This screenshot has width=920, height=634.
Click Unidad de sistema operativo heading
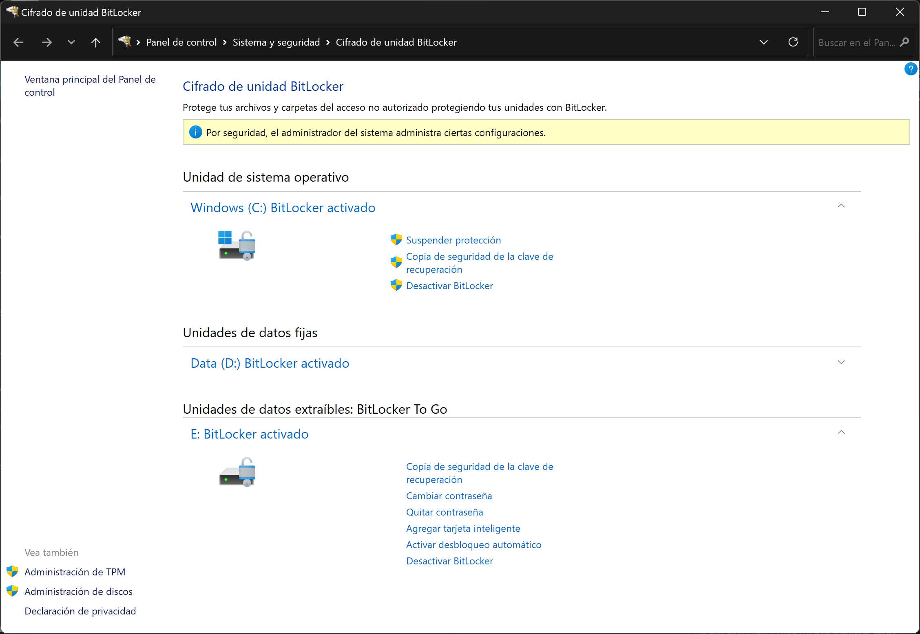coord(266,177)
